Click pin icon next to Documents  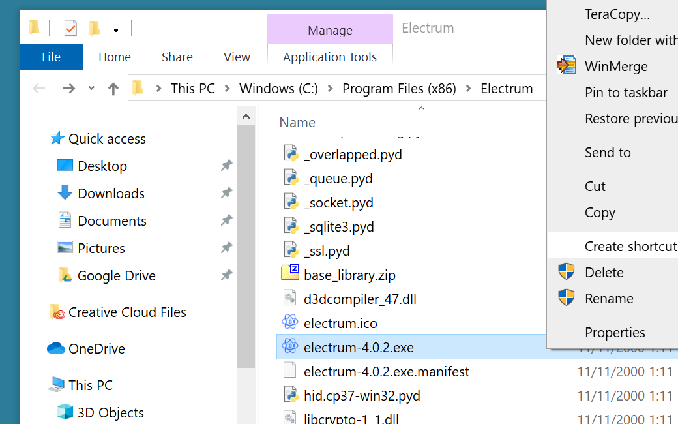click(x=227, y=220)
